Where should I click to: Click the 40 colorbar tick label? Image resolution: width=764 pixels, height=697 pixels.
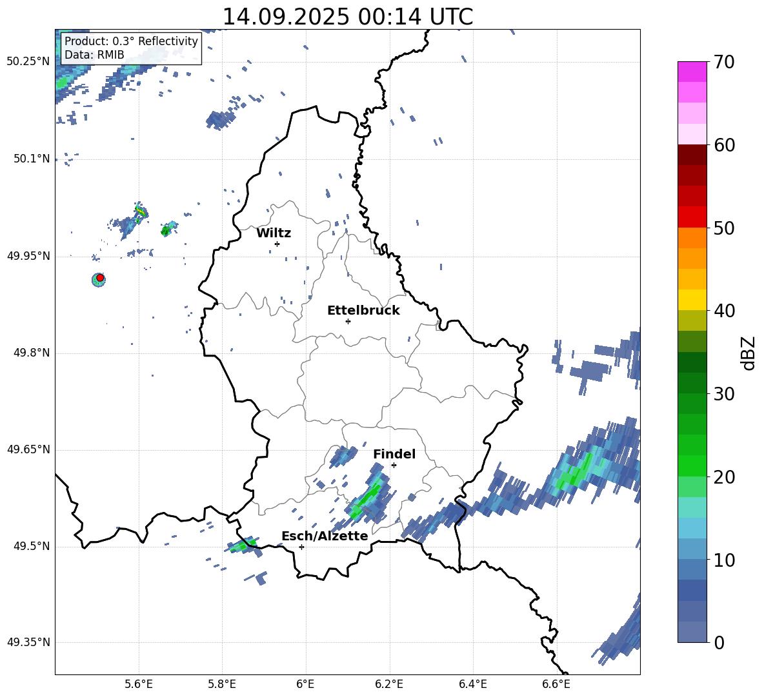[x=724, y=311]
